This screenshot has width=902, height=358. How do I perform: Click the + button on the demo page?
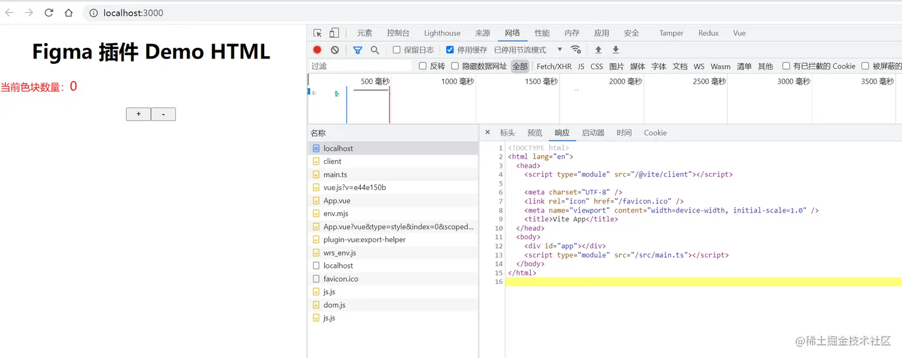(138, 114)
